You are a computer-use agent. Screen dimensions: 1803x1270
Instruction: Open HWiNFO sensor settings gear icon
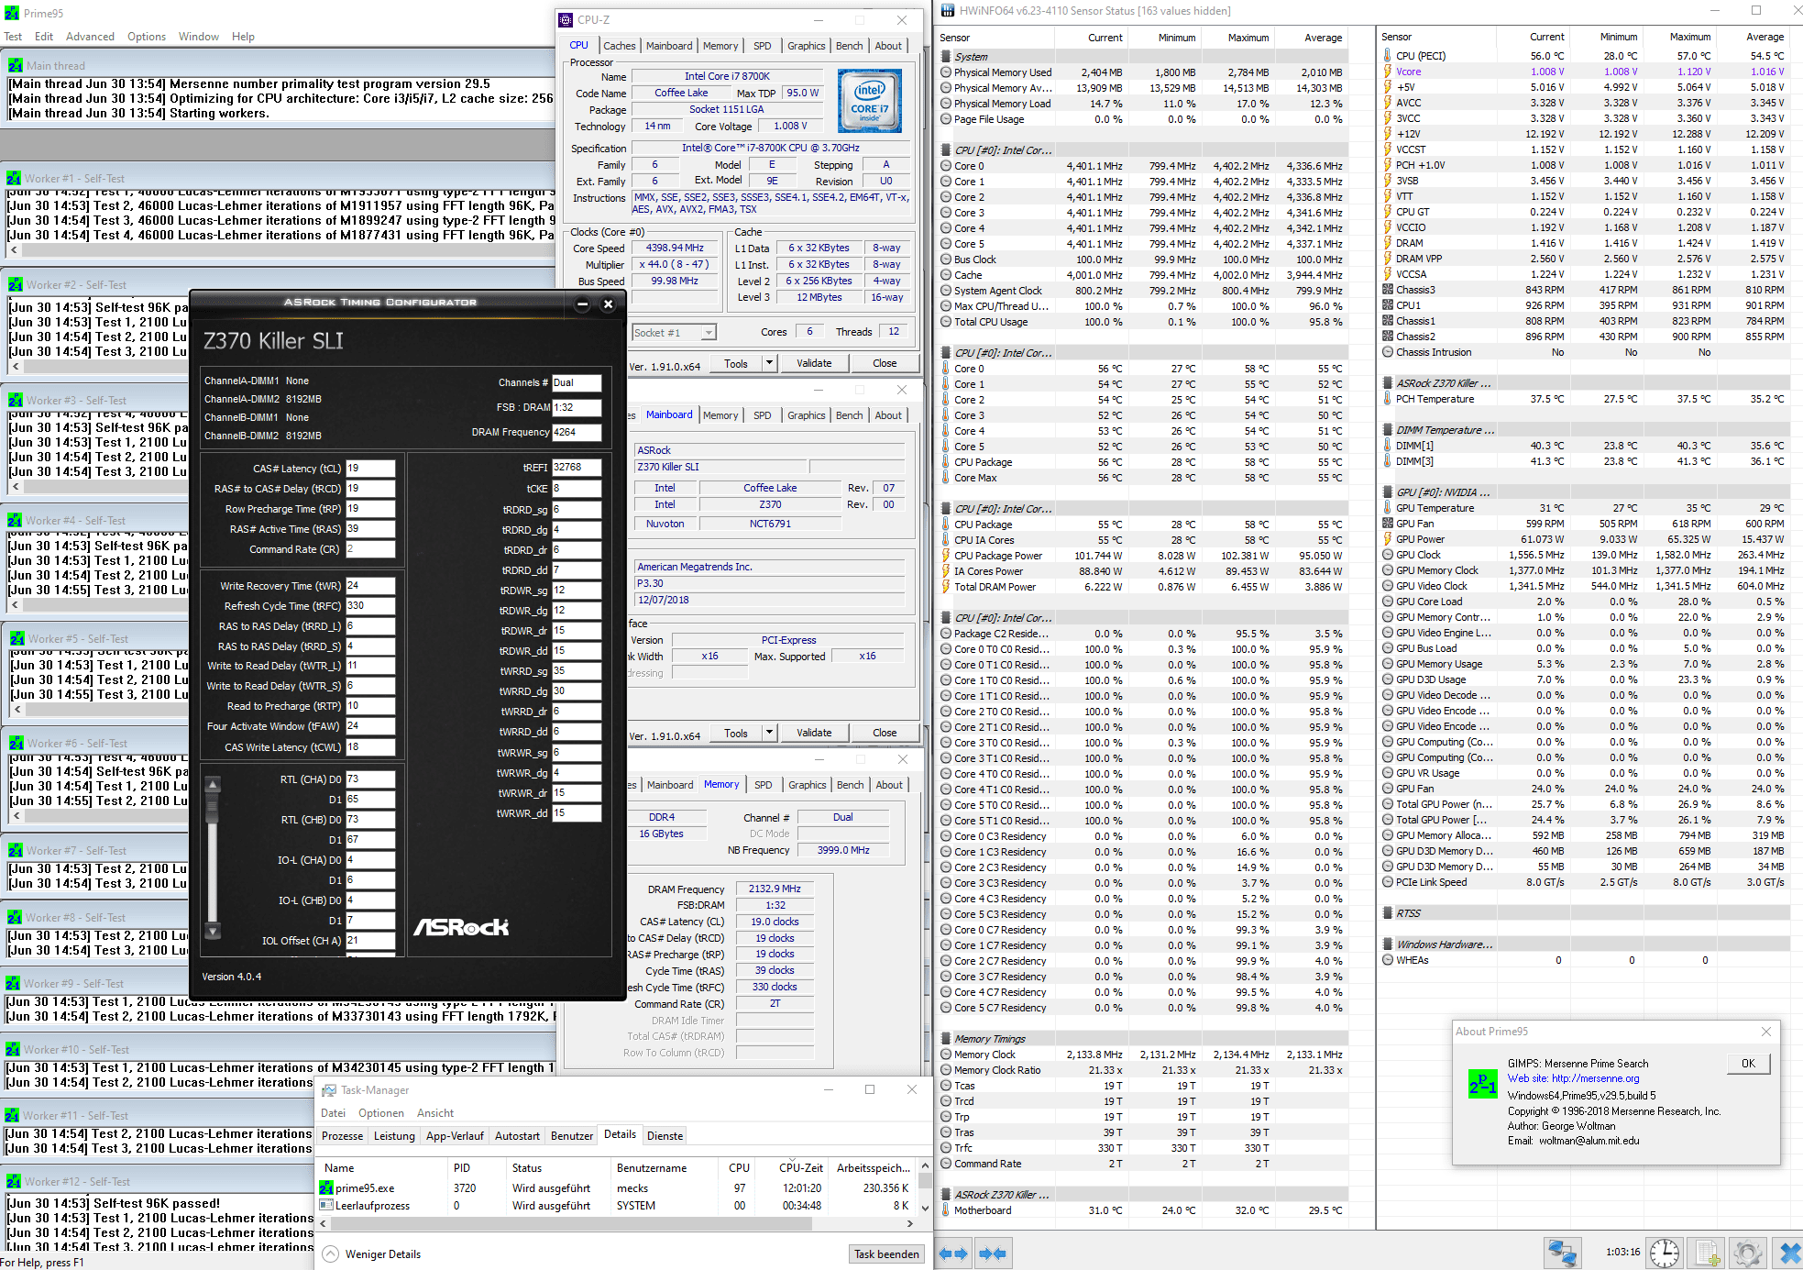click(x=1747, y=1253)
